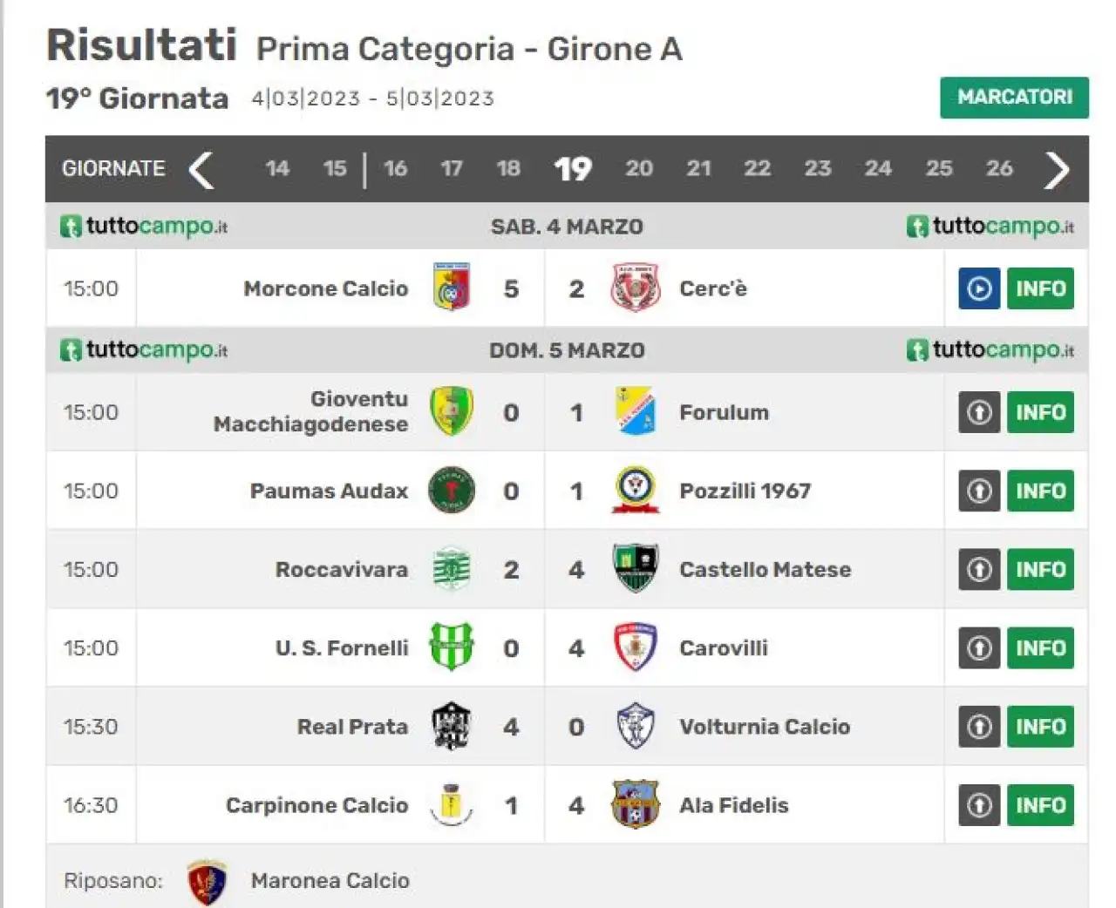The image size is (1116, 908).
Task: Click the U. S. Fornelli crest
Action: pos(452,647)
